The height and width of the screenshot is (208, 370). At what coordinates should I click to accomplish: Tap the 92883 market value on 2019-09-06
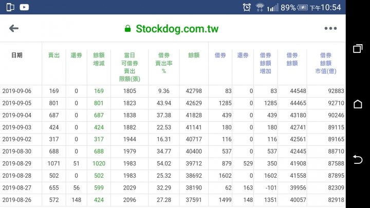click(336, 91)
